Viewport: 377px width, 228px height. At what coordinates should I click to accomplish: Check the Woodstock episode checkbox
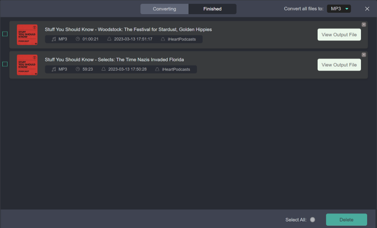click(x=5, y=34)
